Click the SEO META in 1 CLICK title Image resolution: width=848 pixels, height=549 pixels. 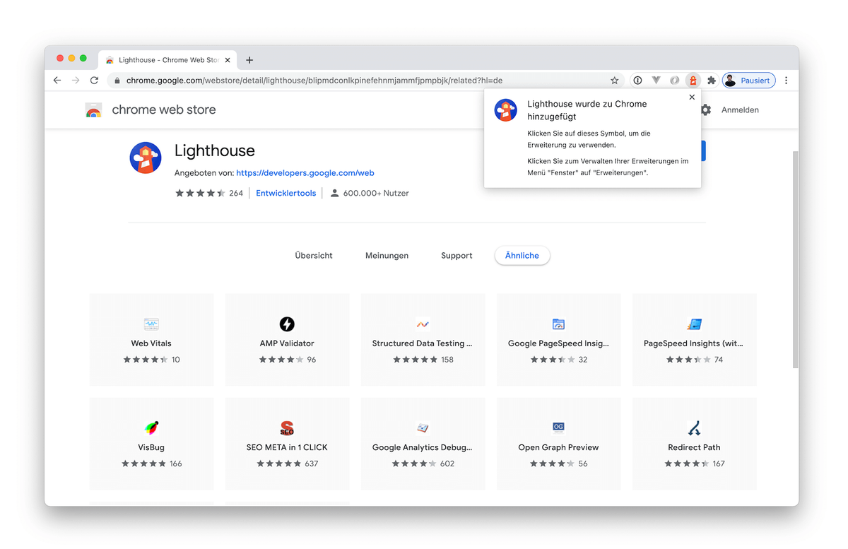tap(287, 447)
